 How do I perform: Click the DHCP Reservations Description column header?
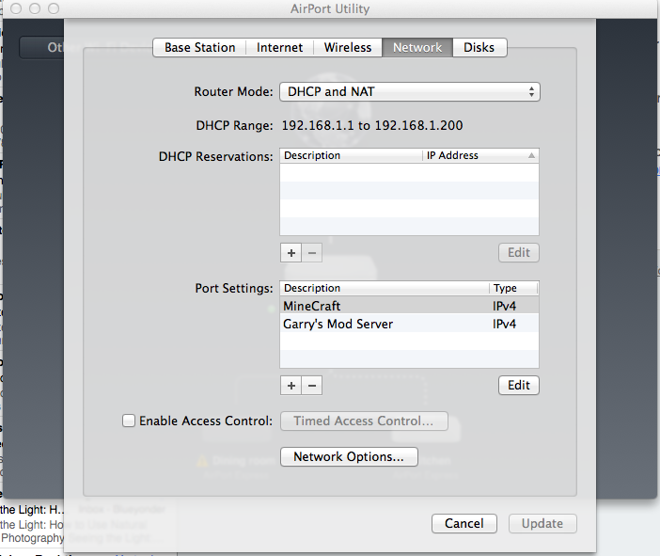(x=351, y=155)
